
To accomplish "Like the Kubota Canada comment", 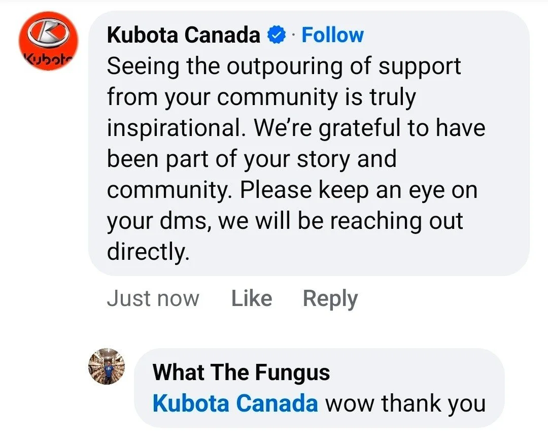I will [252, 299].
